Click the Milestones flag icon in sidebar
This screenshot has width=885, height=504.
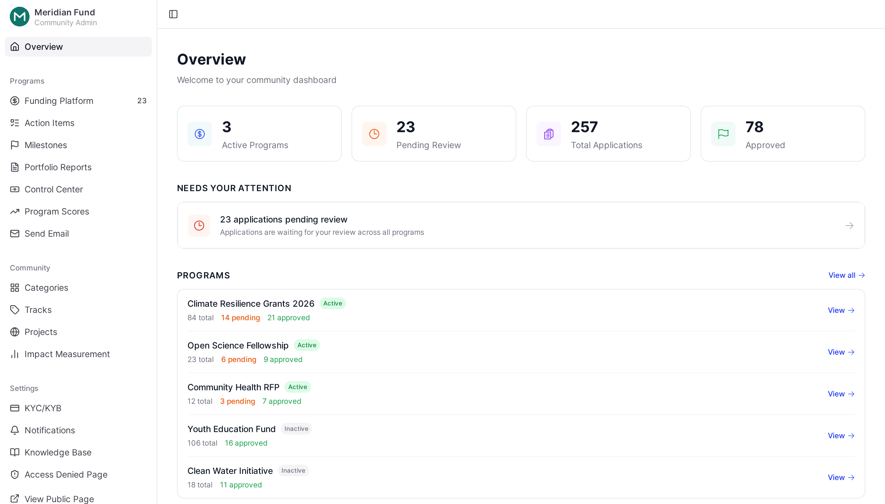pyautogui.click(x=14, y=145)
